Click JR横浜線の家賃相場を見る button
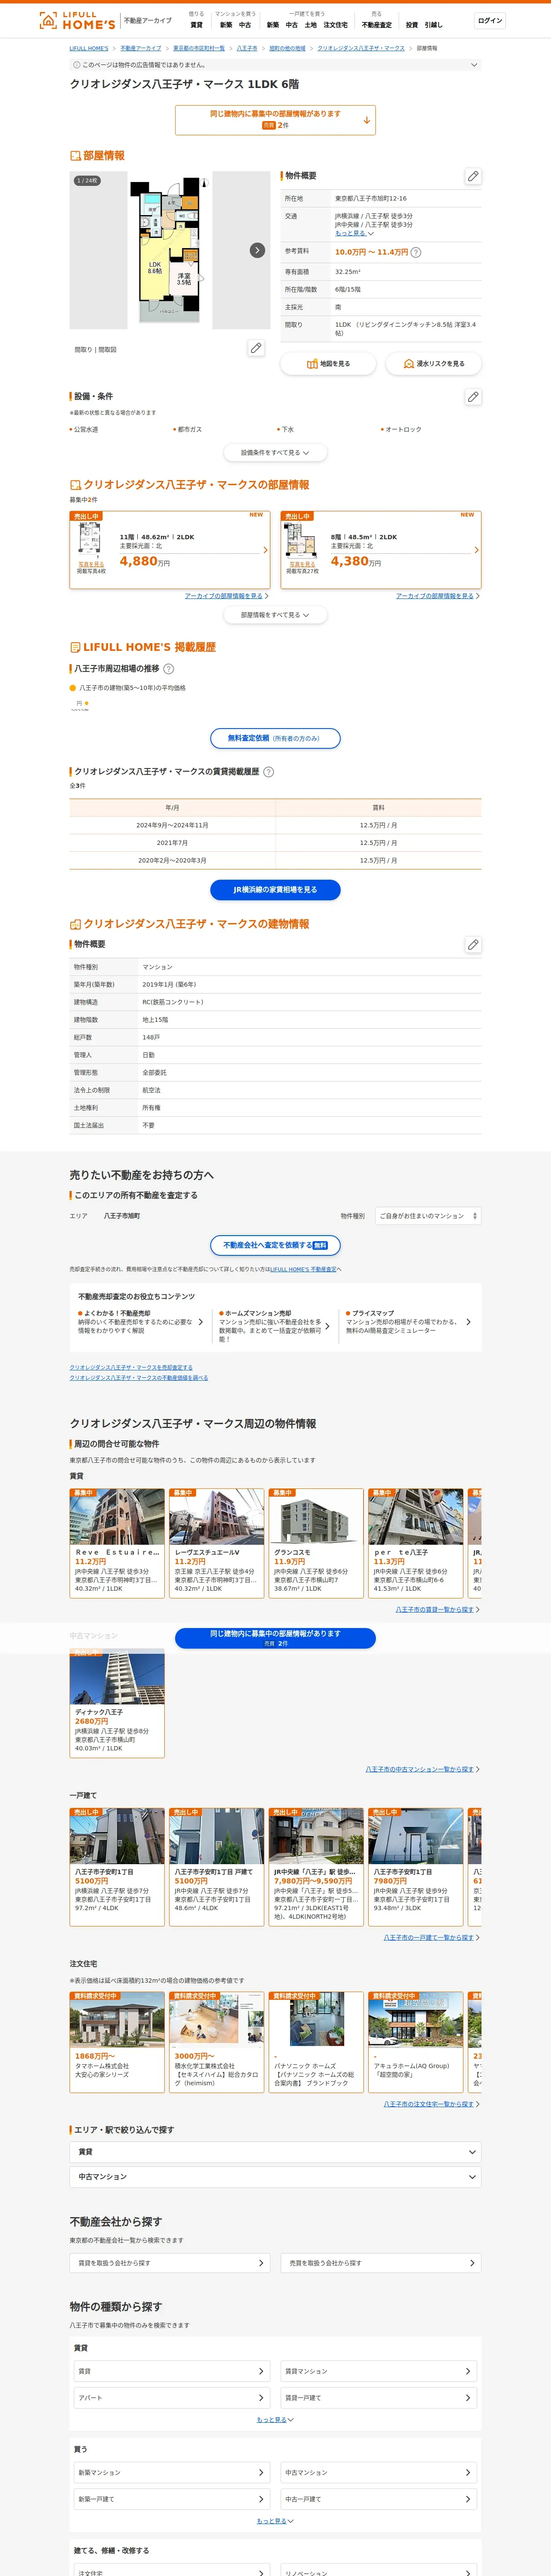Screen dimensions: 551x2576 (275, 890)
